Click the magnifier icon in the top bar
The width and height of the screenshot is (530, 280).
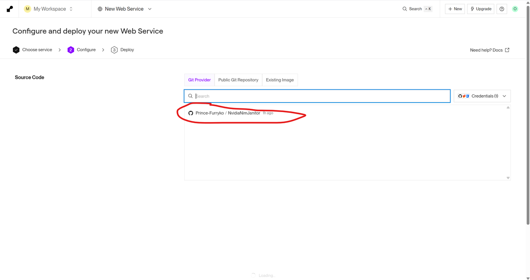tap(405, 9)
